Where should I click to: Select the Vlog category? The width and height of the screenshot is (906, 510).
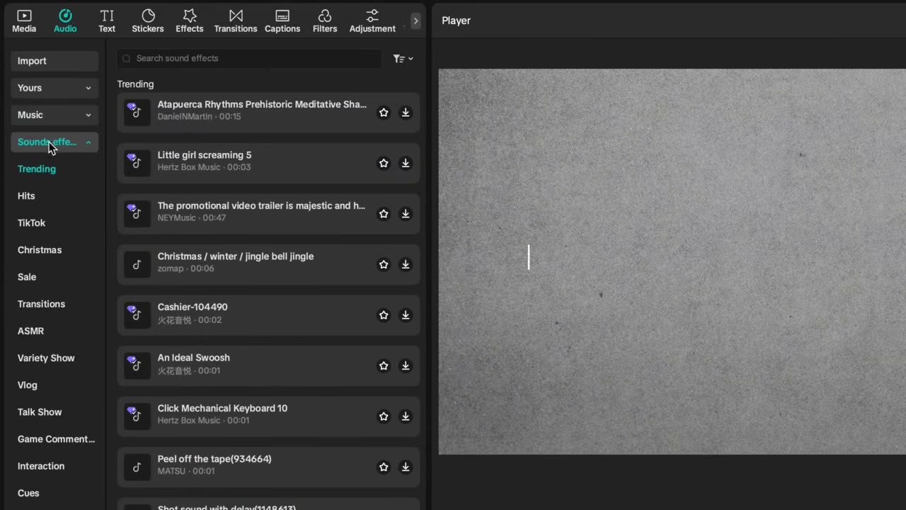[28, 385]
